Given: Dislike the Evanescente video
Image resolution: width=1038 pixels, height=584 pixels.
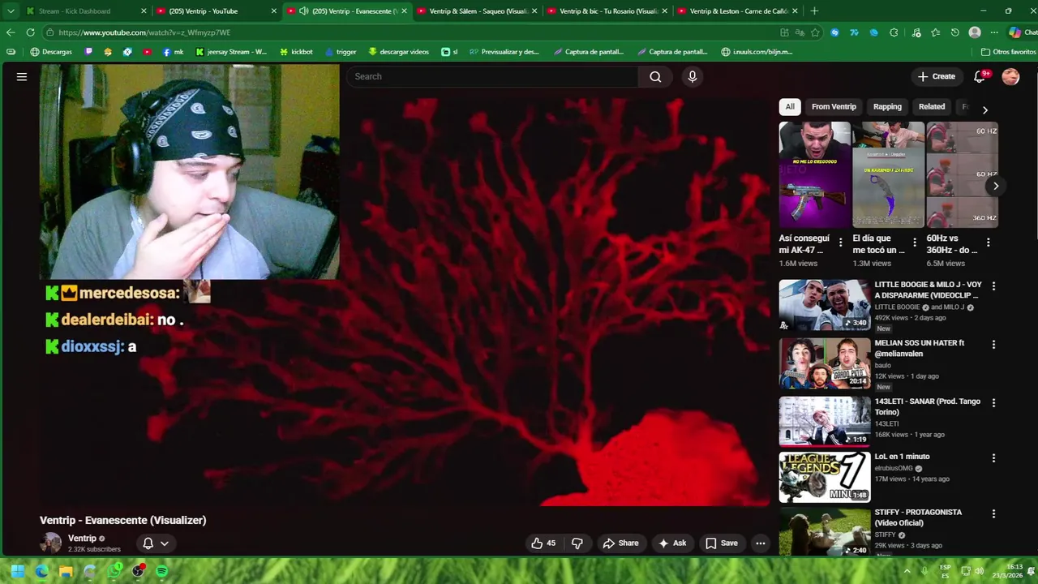Looking at the screenshot, I should 577,543.
